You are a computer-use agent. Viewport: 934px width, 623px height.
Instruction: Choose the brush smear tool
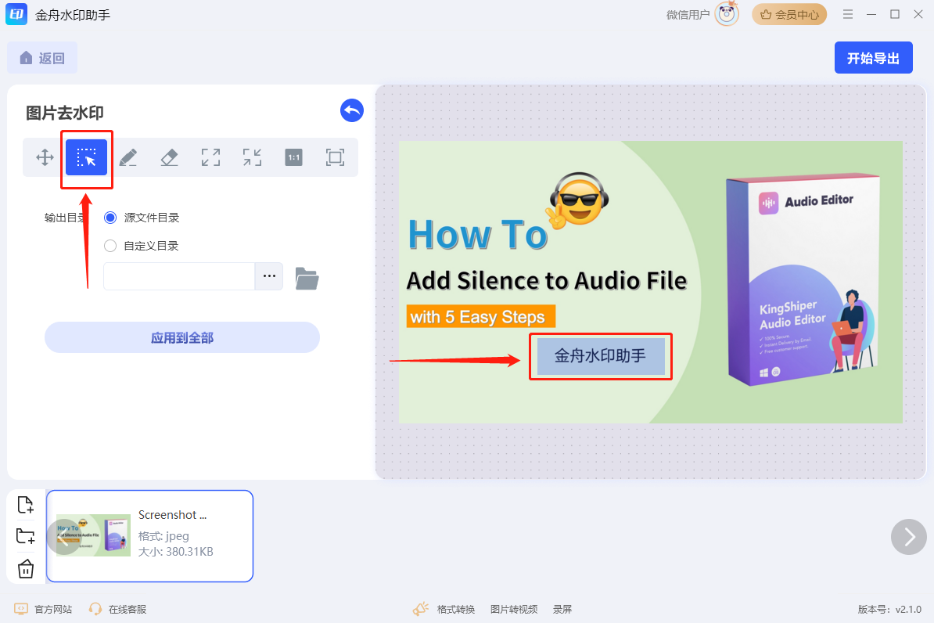[128, 157]
